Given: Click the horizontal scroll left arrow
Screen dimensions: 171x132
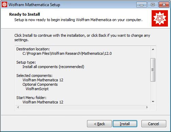Looking at the screenshot, I should pos(18,107).
